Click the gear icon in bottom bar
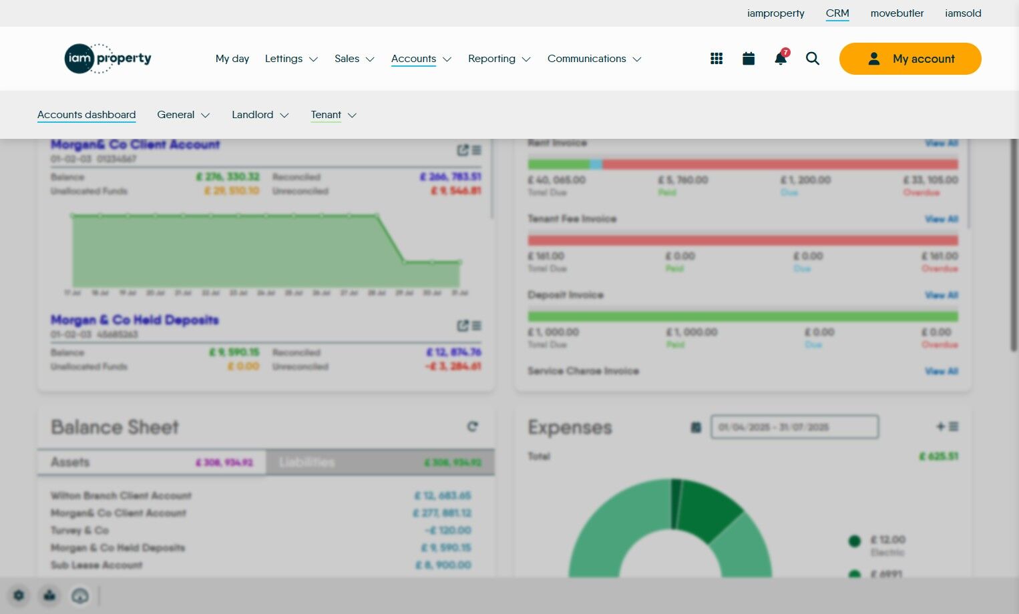 [19, 595]
